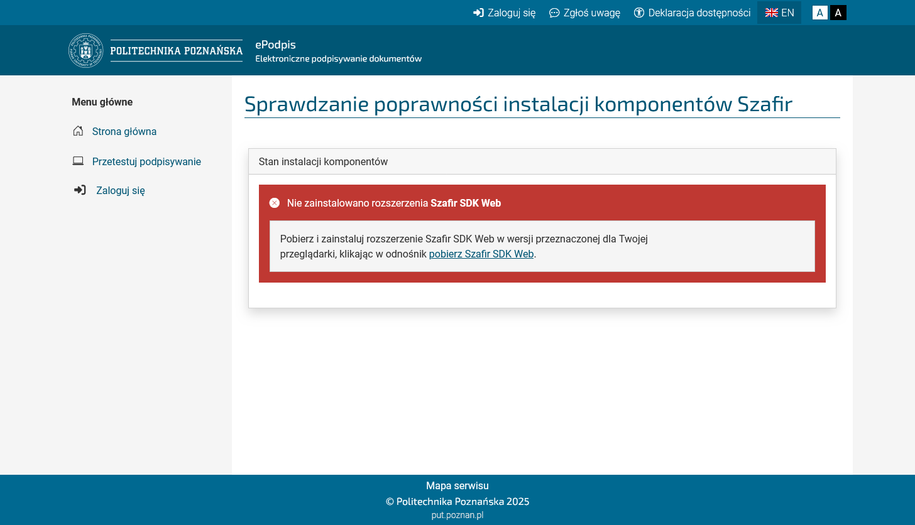Click the red error X icon

pyautogui.click(x=275, y=203)
